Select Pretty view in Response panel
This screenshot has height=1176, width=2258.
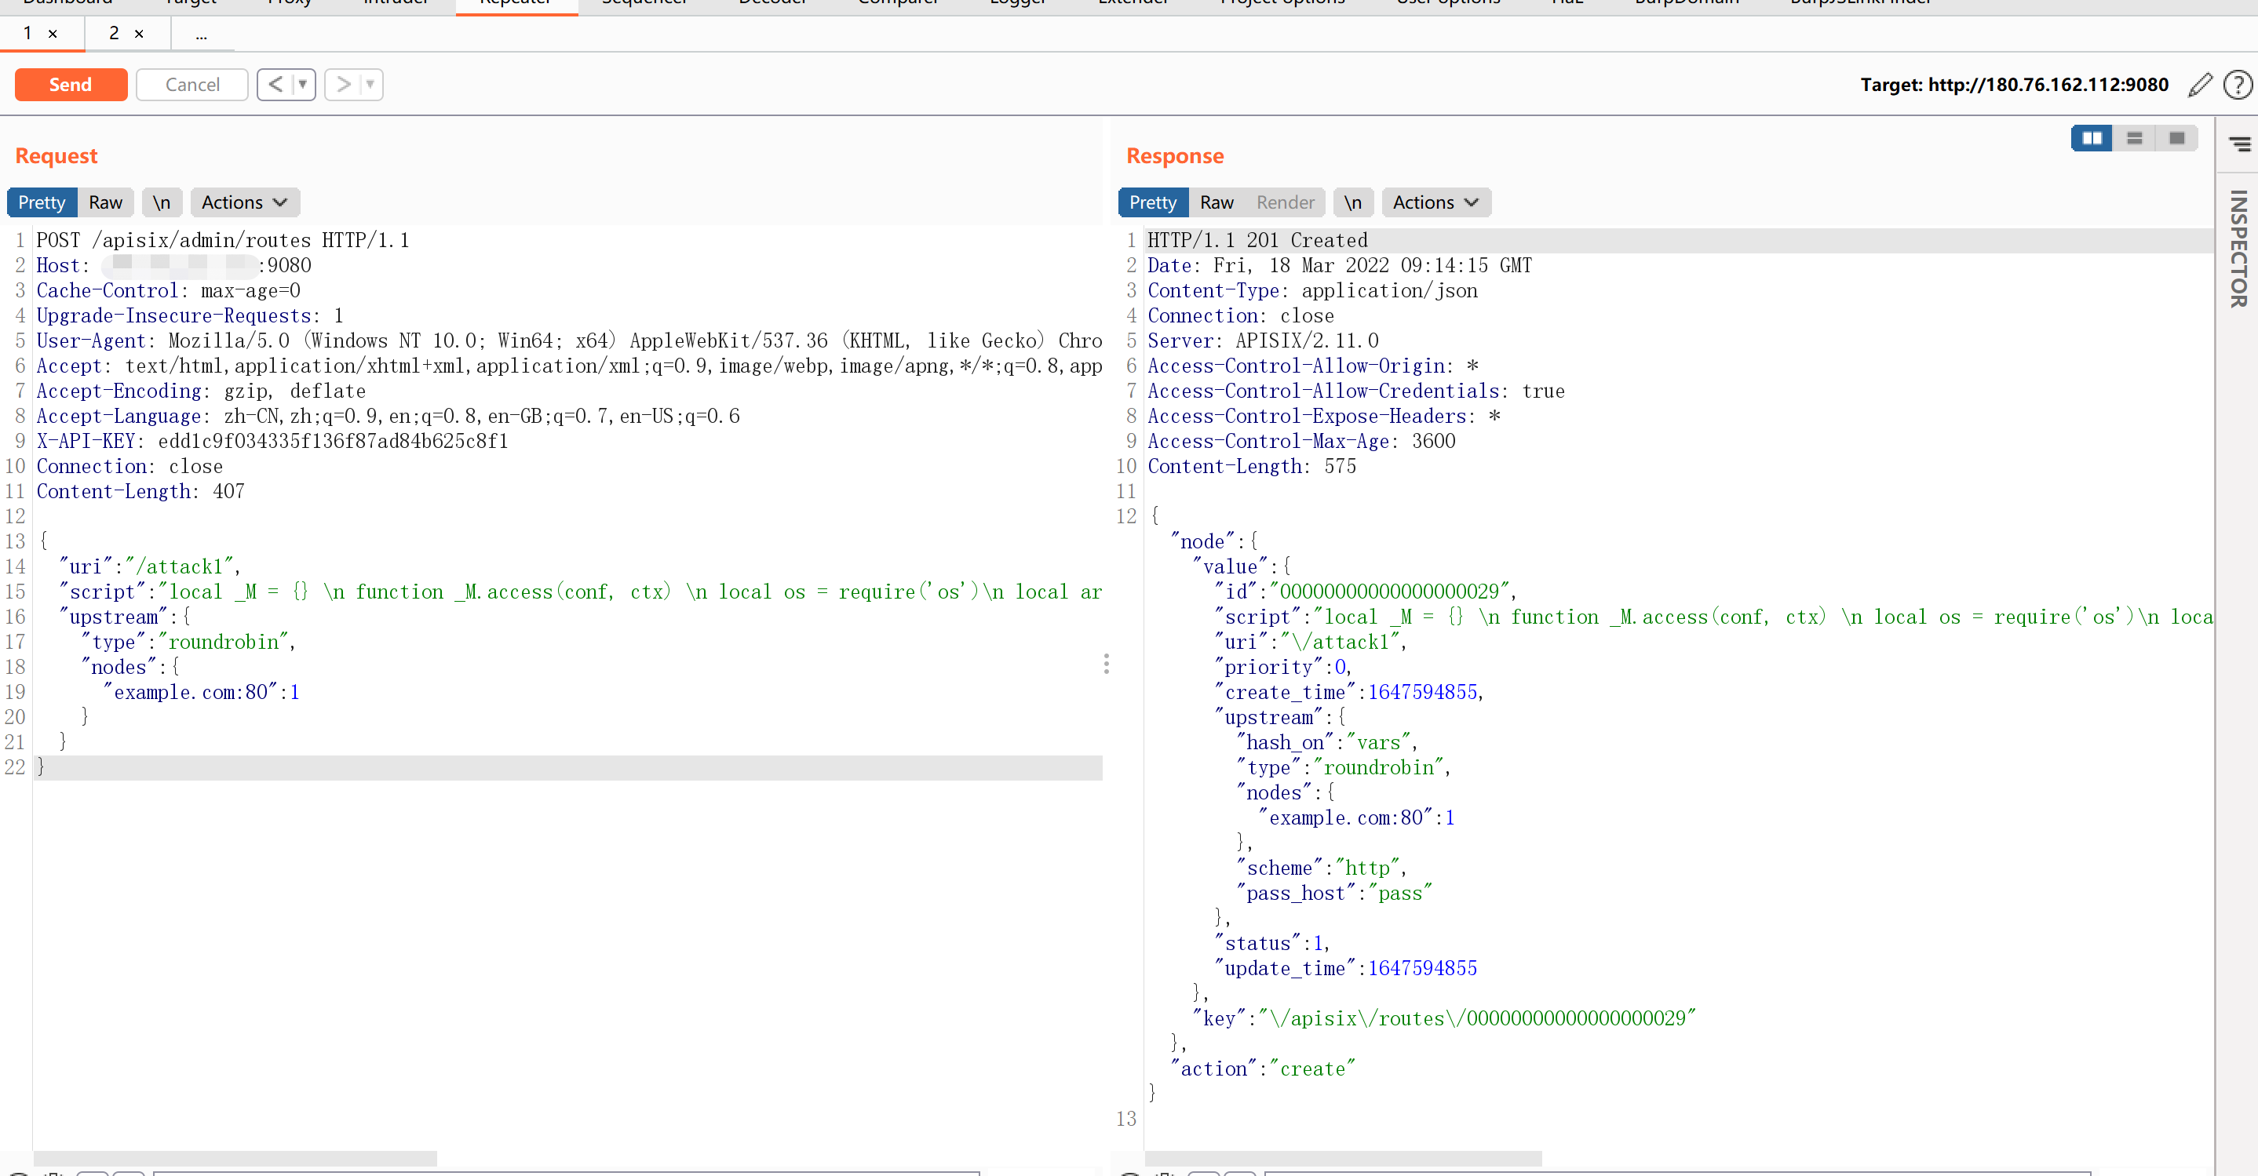[1153, 202]
